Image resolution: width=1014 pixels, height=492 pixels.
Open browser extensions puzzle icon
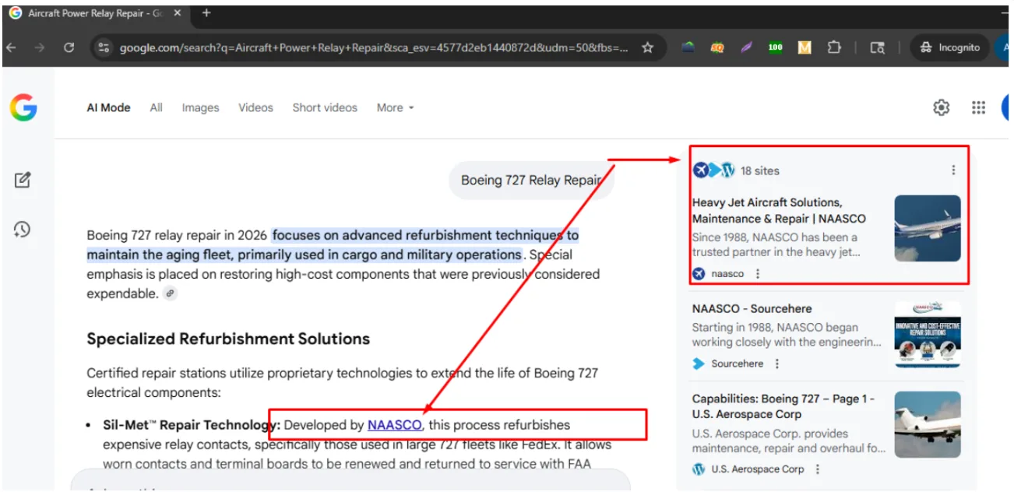coord(834,47)
